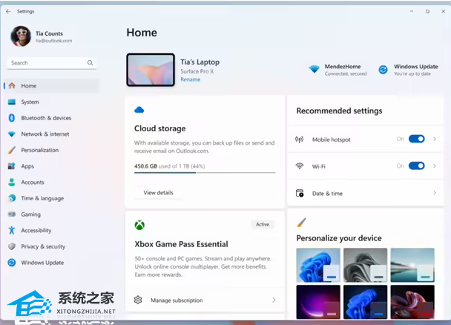Click the cloud storage usage progress bar
The image size is (451, 325).
tap(205, 173)
